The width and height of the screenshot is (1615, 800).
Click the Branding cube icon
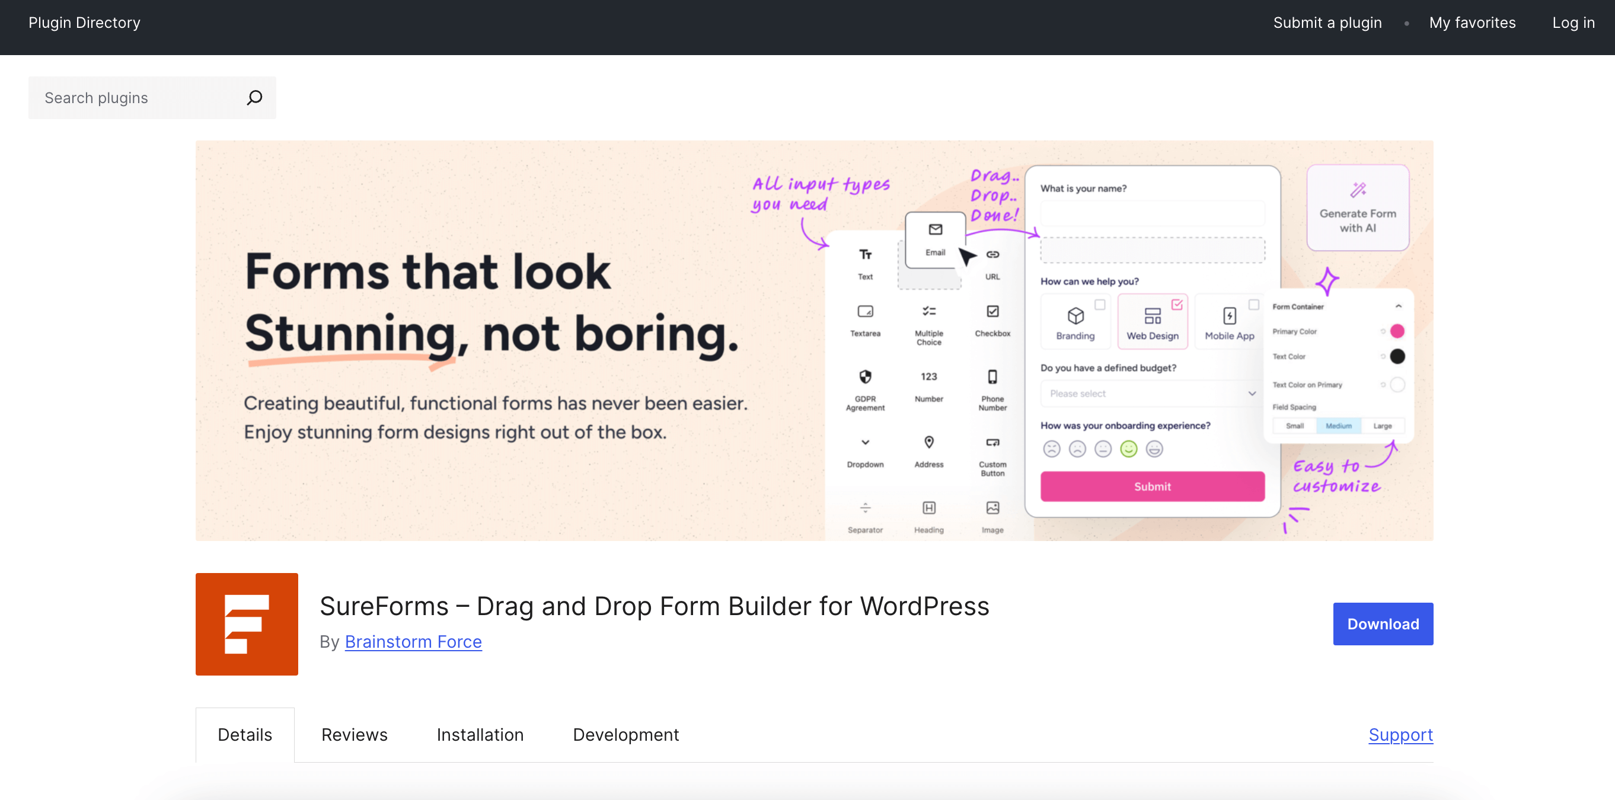(x=1075, y=316)
